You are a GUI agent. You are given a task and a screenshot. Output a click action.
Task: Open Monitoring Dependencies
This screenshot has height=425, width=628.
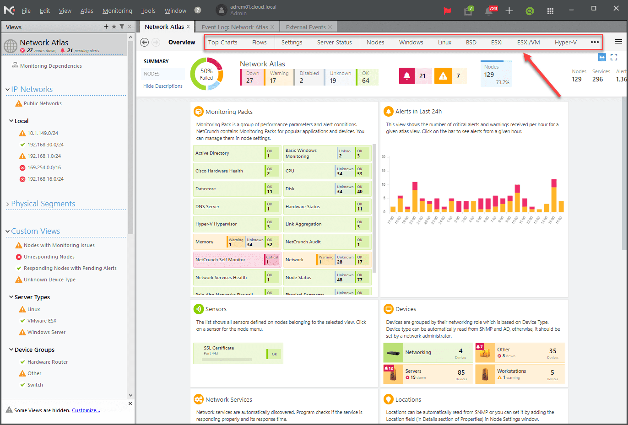point(51,66)
